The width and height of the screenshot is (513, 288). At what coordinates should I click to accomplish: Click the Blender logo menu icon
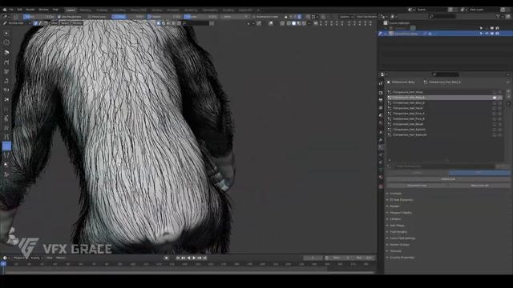coord(5,10)
